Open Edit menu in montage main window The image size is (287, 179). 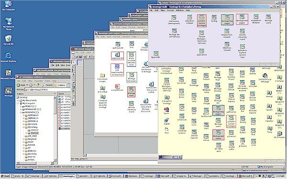(156, 10)
